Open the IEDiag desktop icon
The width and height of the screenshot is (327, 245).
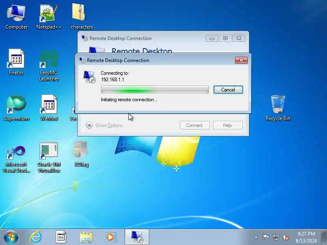[81, 154]
